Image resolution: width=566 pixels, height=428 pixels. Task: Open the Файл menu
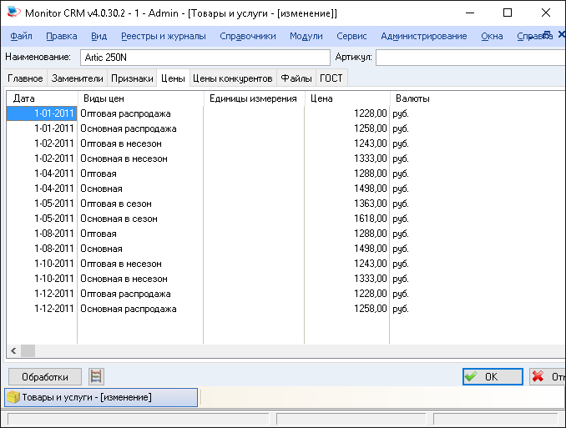(22, 36)
